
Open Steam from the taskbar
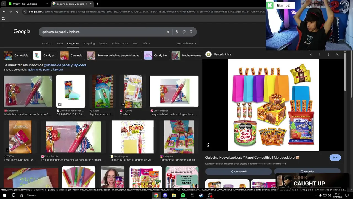pyautogui.click(x=201, y=195)
